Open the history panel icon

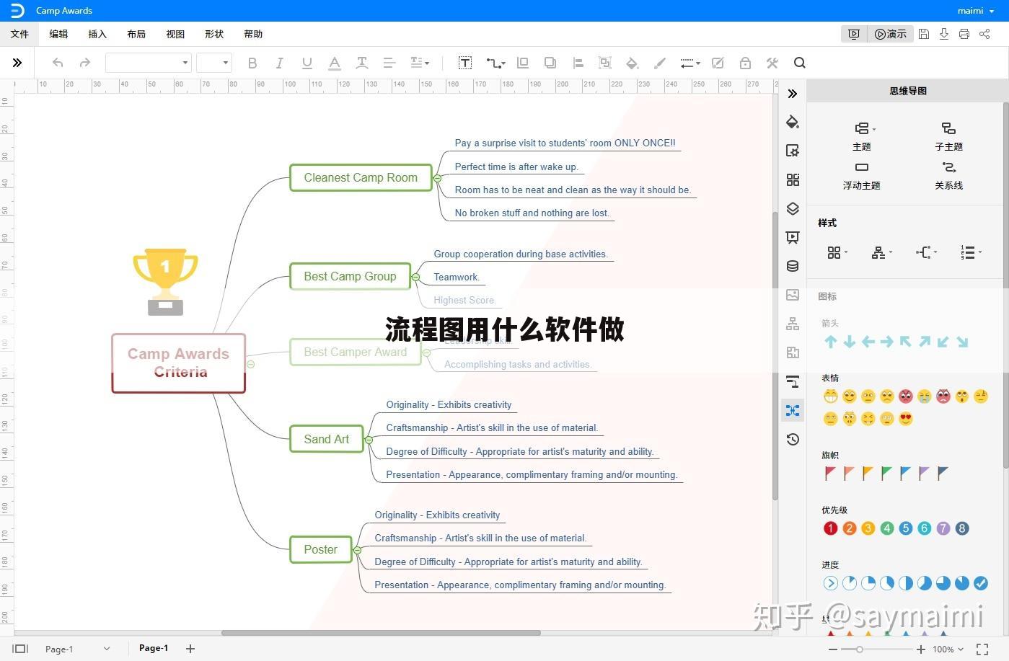[x=793, y=439]
